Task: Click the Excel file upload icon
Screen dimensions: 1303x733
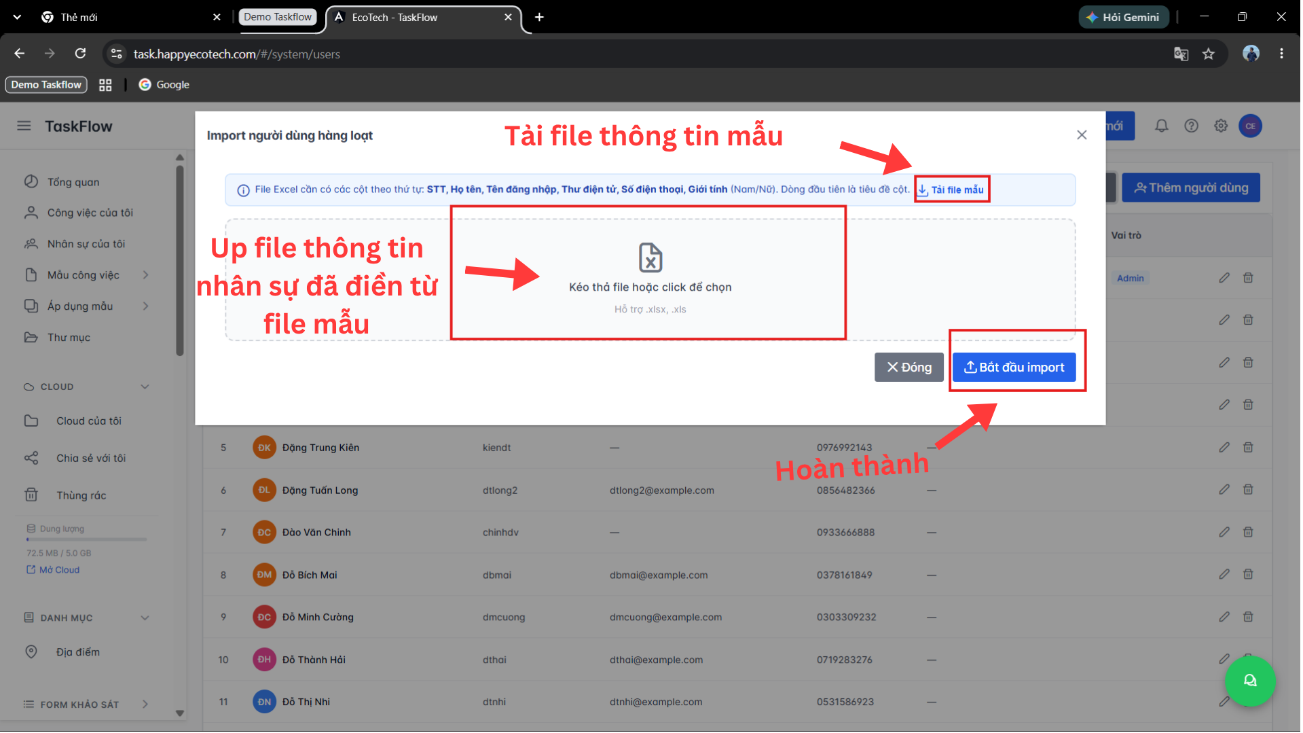Action: (x=652, y=258)
